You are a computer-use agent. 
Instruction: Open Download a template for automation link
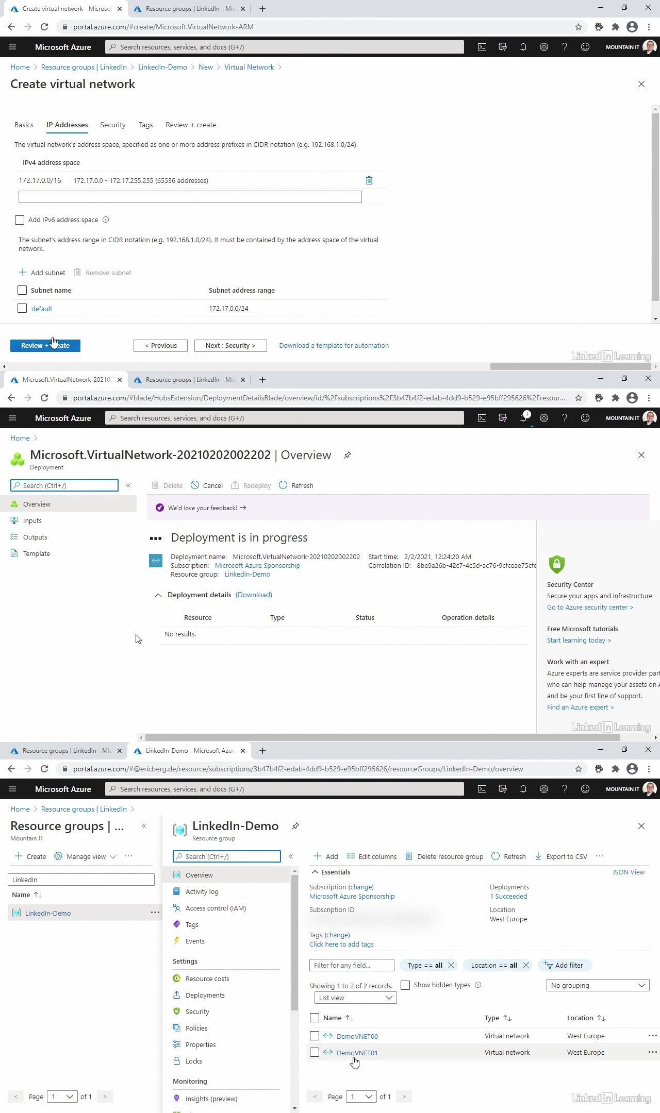334,345
